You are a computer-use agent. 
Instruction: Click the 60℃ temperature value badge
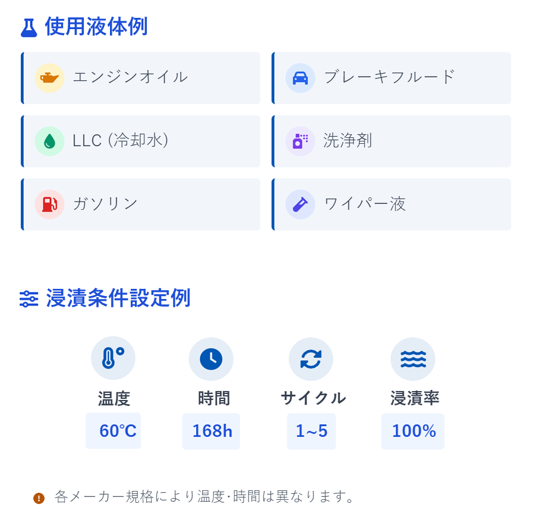coord(114,431)
